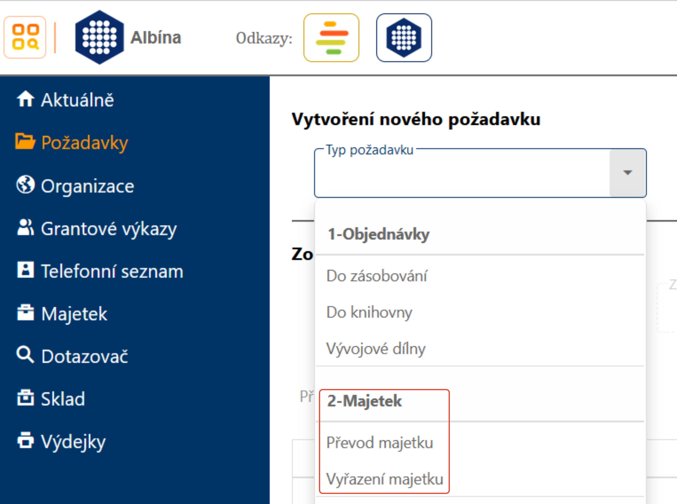The width and height of the screenshot is (677, 504).
Task: Click the printer icon beside Výdejky
Action: (25, 440)
